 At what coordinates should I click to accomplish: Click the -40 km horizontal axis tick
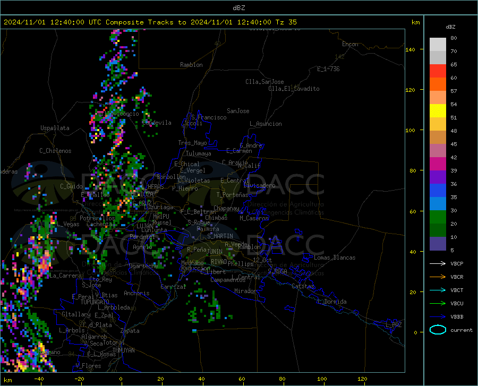pyautogui.click(x=39, y=379)
